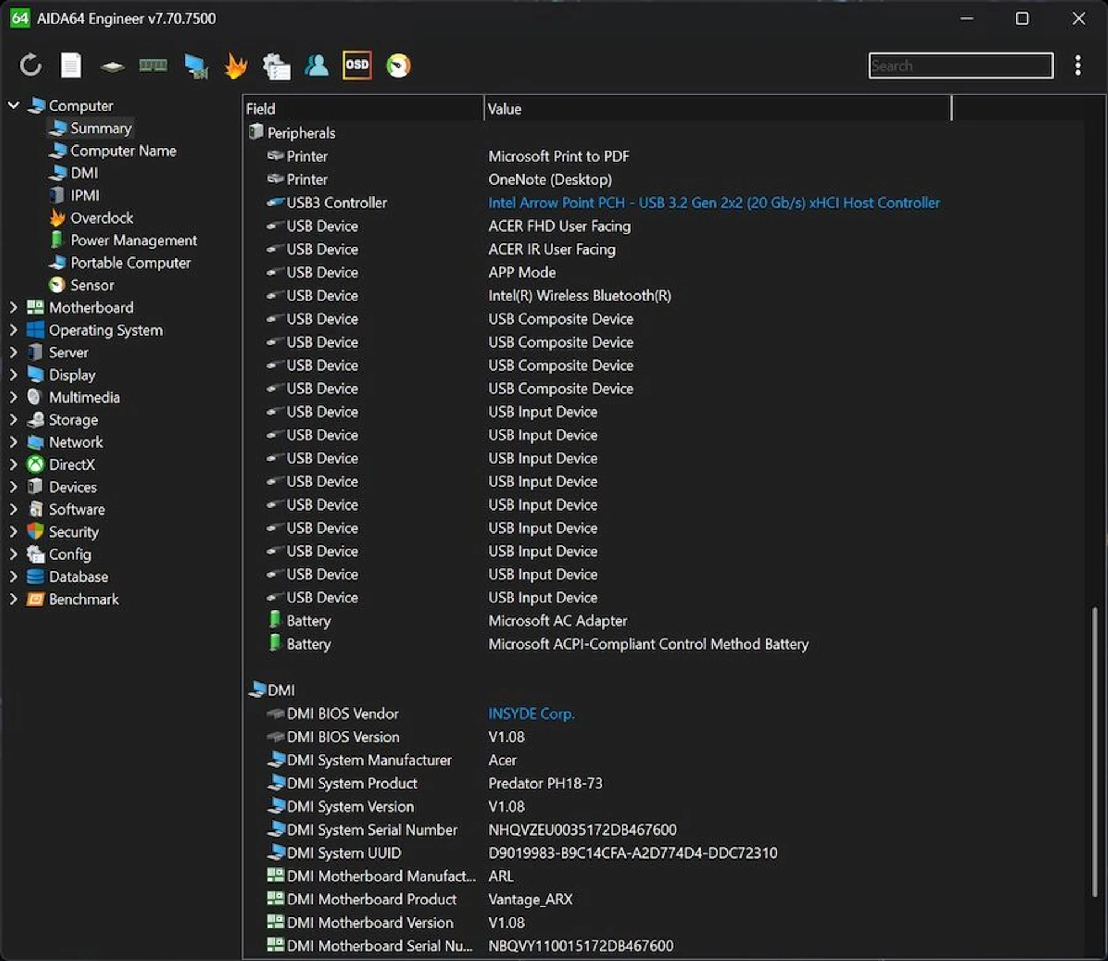
Task: Expand the Multimedia tree node
Action: pos(14,397)
